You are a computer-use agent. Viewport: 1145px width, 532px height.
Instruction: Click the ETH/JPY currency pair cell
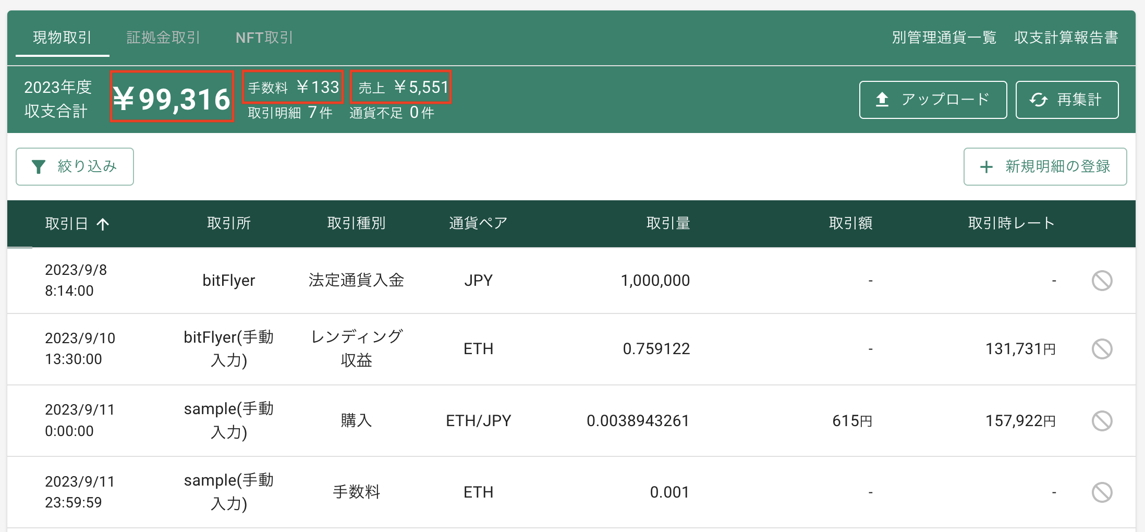click(478, 421)
